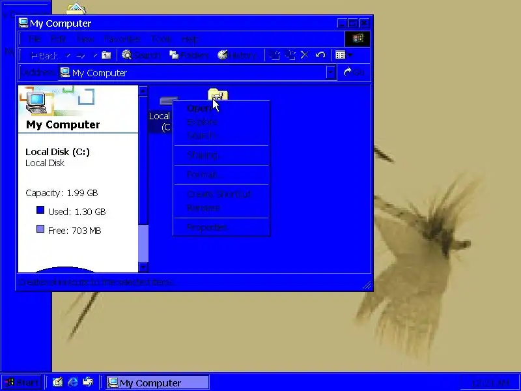Image resolution: width=521 pixels, height=391 pixels.
Task: Click the Move To toolbar icon
Action: click(274, 55)
